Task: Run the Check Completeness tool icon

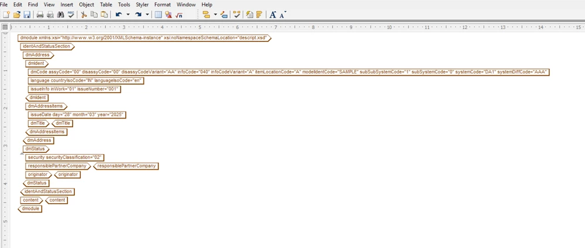Action: (x=237, y=15)
